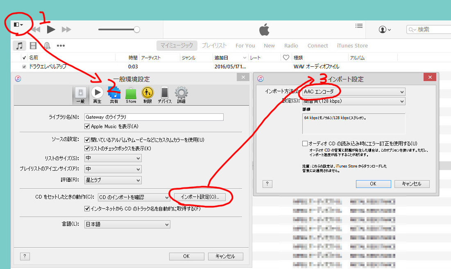Adjust the volume slider knob
This screenshot has height=269, width=451.
click(x=137, y=29)
